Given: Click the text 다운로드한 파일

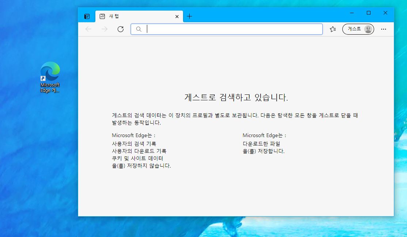Looking at the screenshot, I should (261, 144).
